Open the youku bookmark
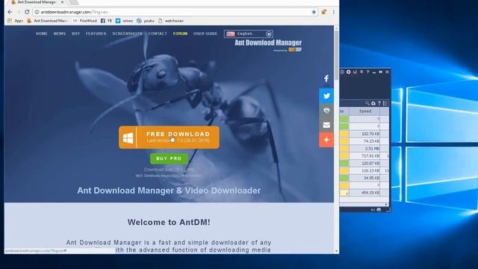This screenshot has width=478, height=269. [146, 21]
